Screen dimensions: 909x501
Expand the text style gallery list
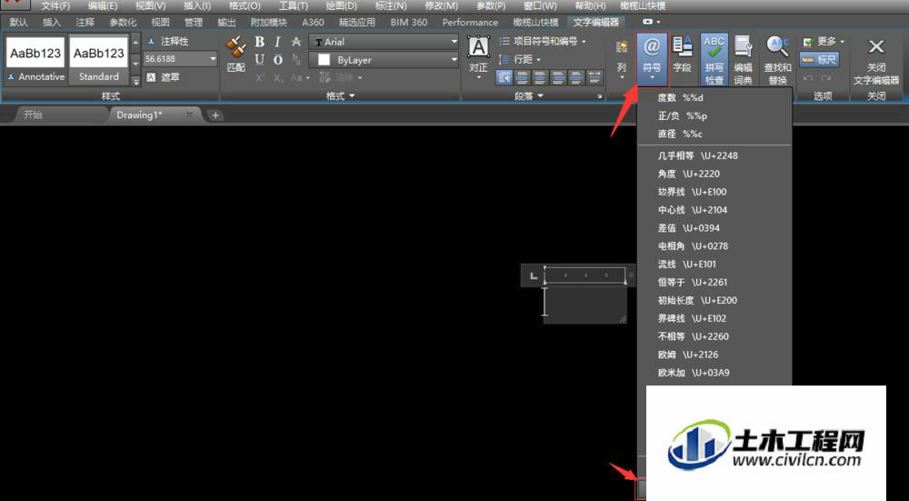point(135,81)
